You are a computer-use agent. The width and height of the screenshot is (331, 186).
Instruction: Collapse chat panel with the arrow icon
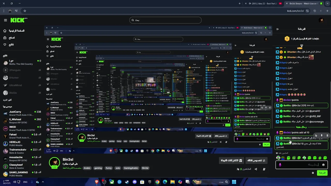click(x=277, y=29)
